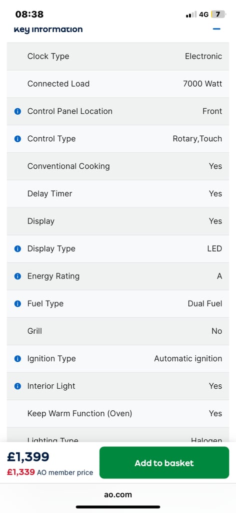Select the AO member price text
236x513 pixels.
65,472
